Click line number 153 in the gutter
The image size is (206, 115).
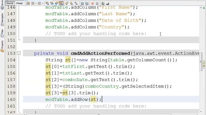(x=11, y=53)
